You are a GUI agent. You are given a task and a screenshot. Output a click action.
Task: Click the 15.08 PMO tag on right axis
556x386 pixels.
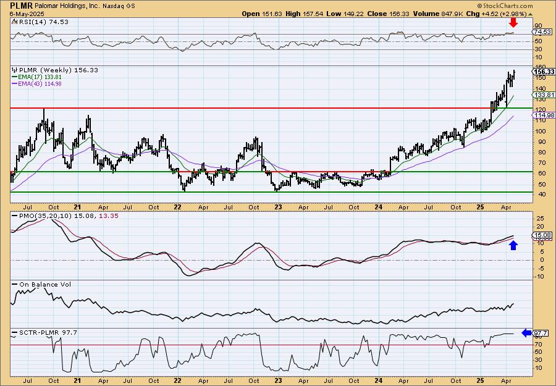pyautogui.click(x=542, y=235)
